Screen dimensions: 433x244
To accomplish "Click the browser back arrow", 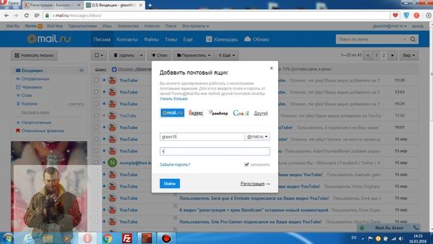I will pyautogui.click(x=7, y=16).
